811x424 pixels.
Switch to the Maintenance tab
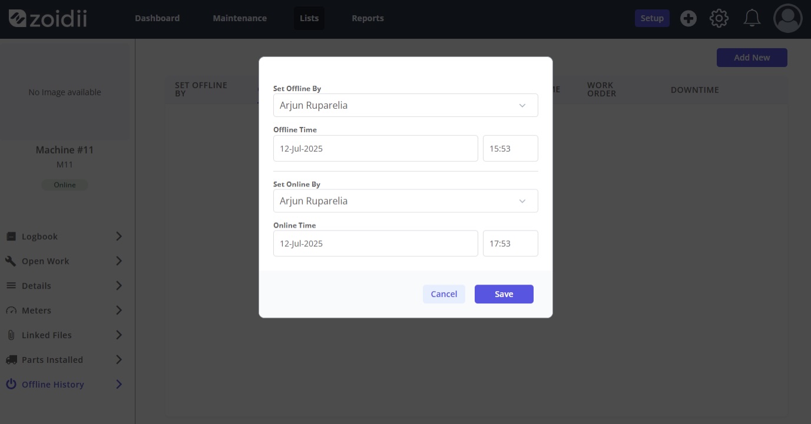(x=240, y=18)
